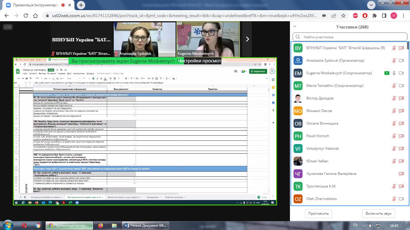The height and width of the screenshot is (230, 410).
Task: Click the participants list scrollbar thumb
Action: (x=408, y=46)
